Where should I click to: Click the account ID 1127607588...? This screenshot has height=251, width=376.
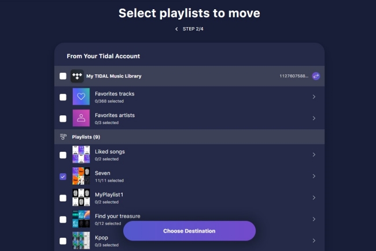(294, 76)
